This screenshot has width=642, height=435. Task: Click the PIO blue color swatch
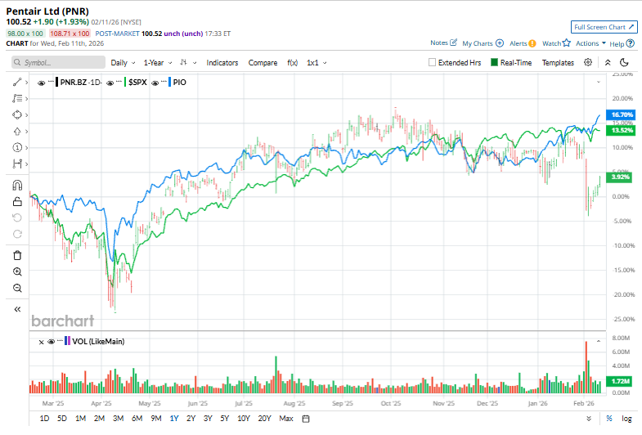[x=170, y=83]
